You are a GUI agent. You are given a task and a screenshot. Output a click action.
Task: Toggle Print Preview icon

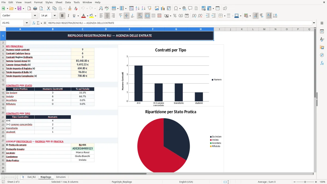41,8
